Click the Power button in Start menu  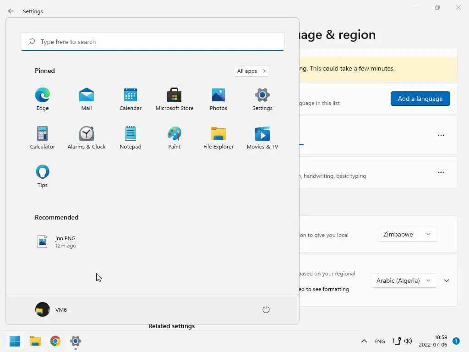tap(266, 309)
